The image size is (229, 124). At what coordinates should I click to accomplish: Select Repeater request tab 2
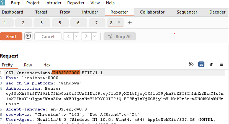(23, 23)
